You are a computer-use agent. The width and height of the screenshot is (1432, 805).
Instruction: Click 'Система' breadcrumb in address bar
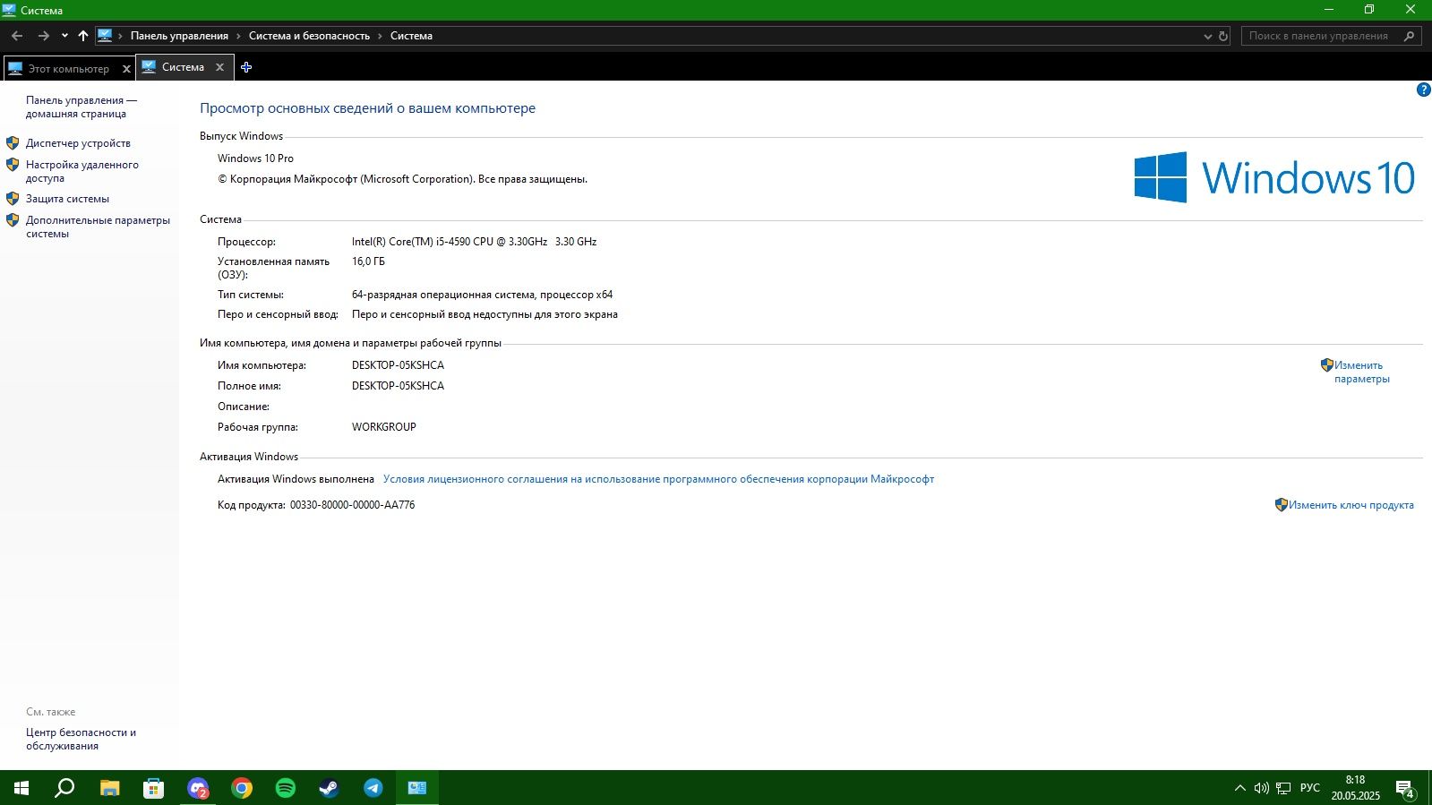(x=411, y=36)
